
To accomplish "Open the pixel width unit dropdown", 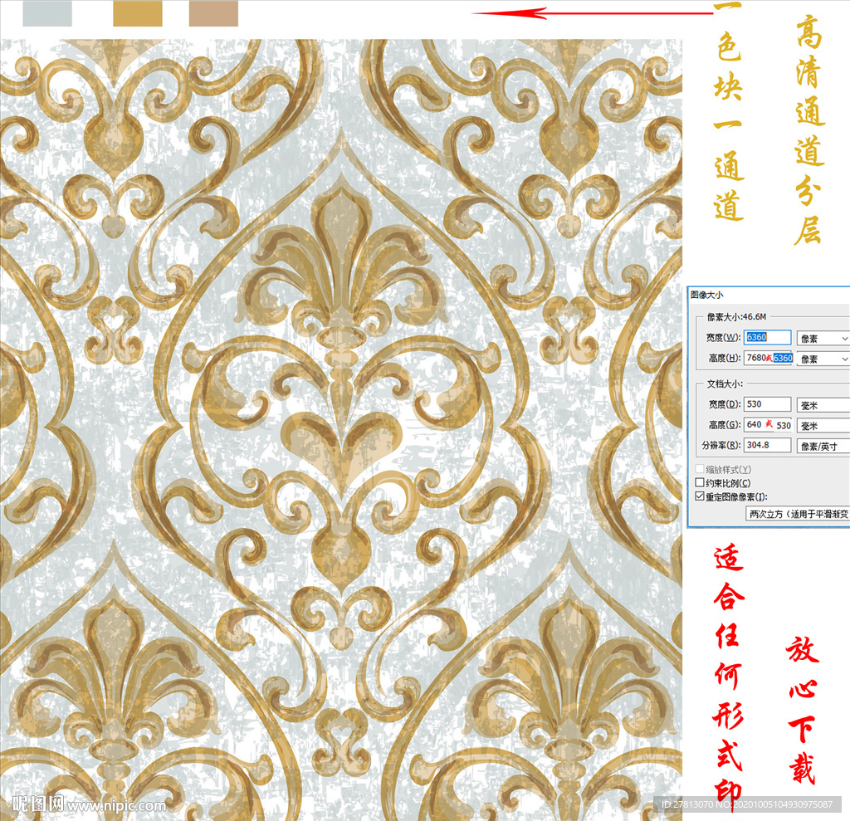I will [x=822, y=338].
